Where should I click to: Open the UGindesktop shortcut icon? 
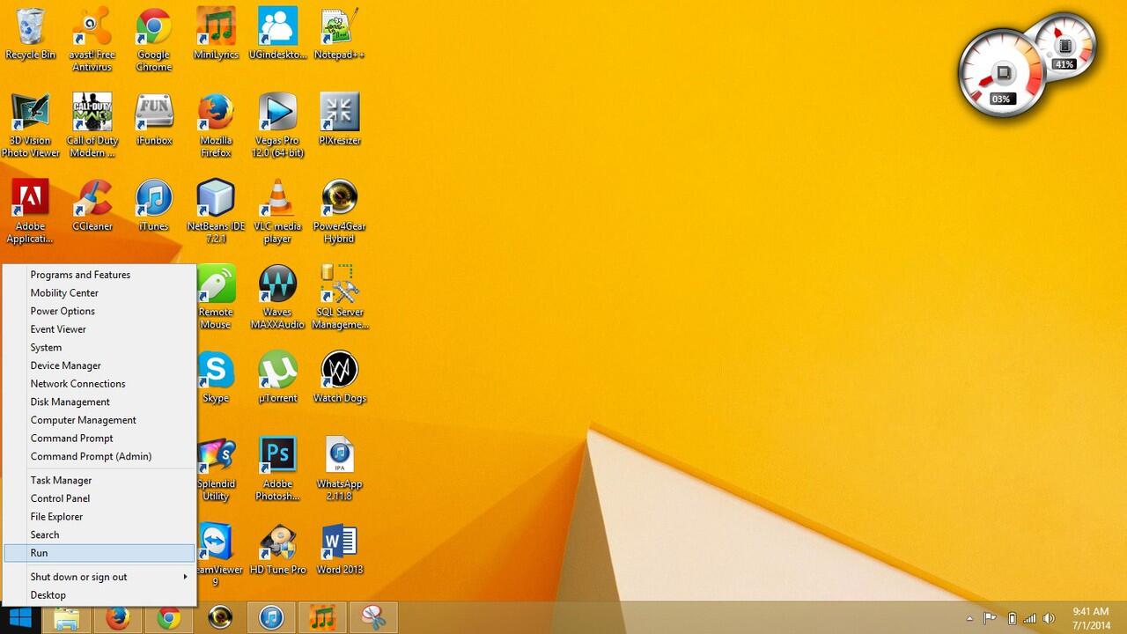[x=277, y=34]
